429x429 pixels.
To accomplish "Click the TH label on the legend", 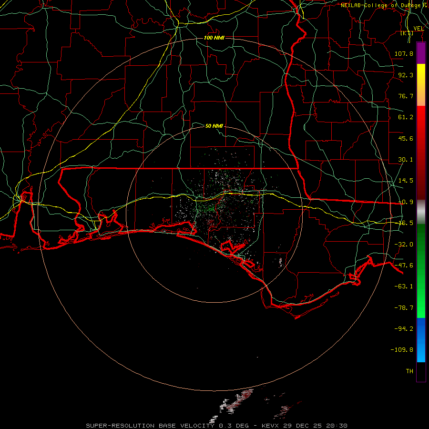I will coord(409,371).
